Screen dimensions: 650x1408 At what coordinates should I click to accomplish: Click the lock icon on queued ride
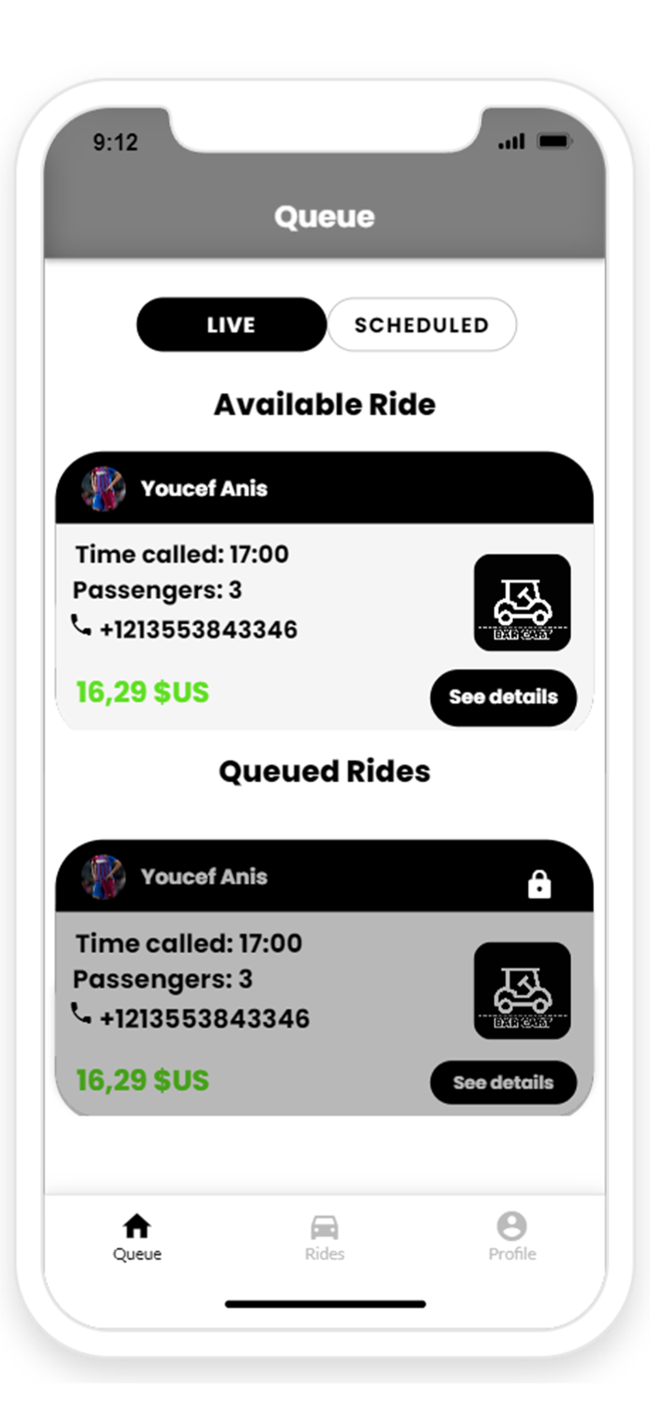539,884
